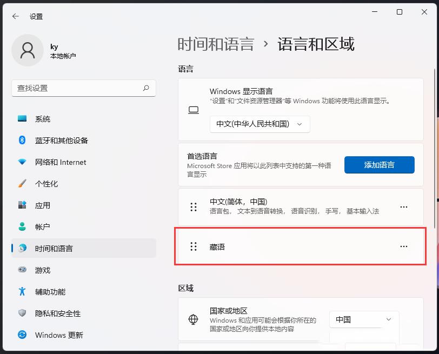439x354 pixels.
Task: Open the options menu for 中文(简体, 中国)
Action: pos(403,206)
